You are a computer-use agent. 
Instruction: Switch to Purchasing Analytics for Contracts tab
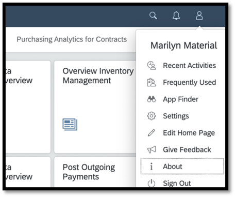(x=72, y=39)
